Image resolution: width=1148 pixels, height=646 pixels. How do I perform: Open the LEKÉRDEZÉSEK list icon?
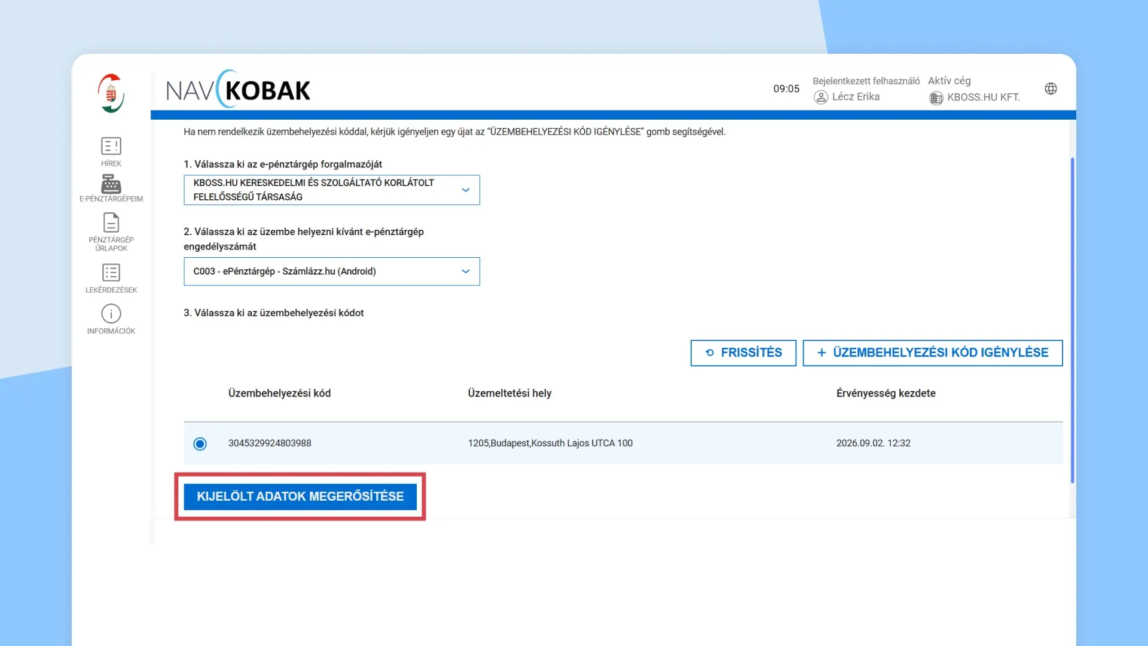tap(111, 273)
